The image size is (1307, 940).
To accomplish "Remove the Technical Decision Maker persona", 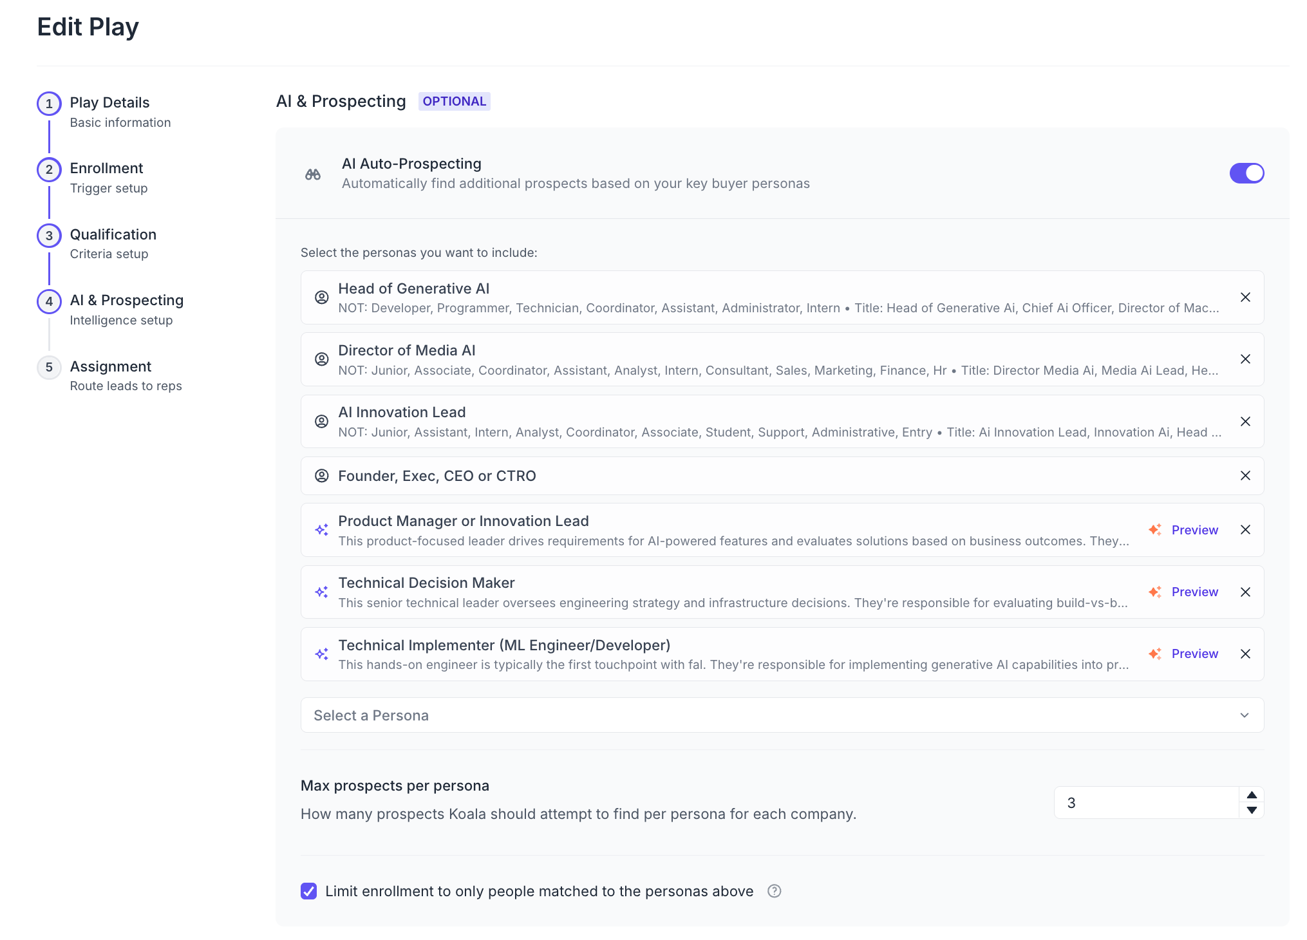I will (x=1245, y=592).
